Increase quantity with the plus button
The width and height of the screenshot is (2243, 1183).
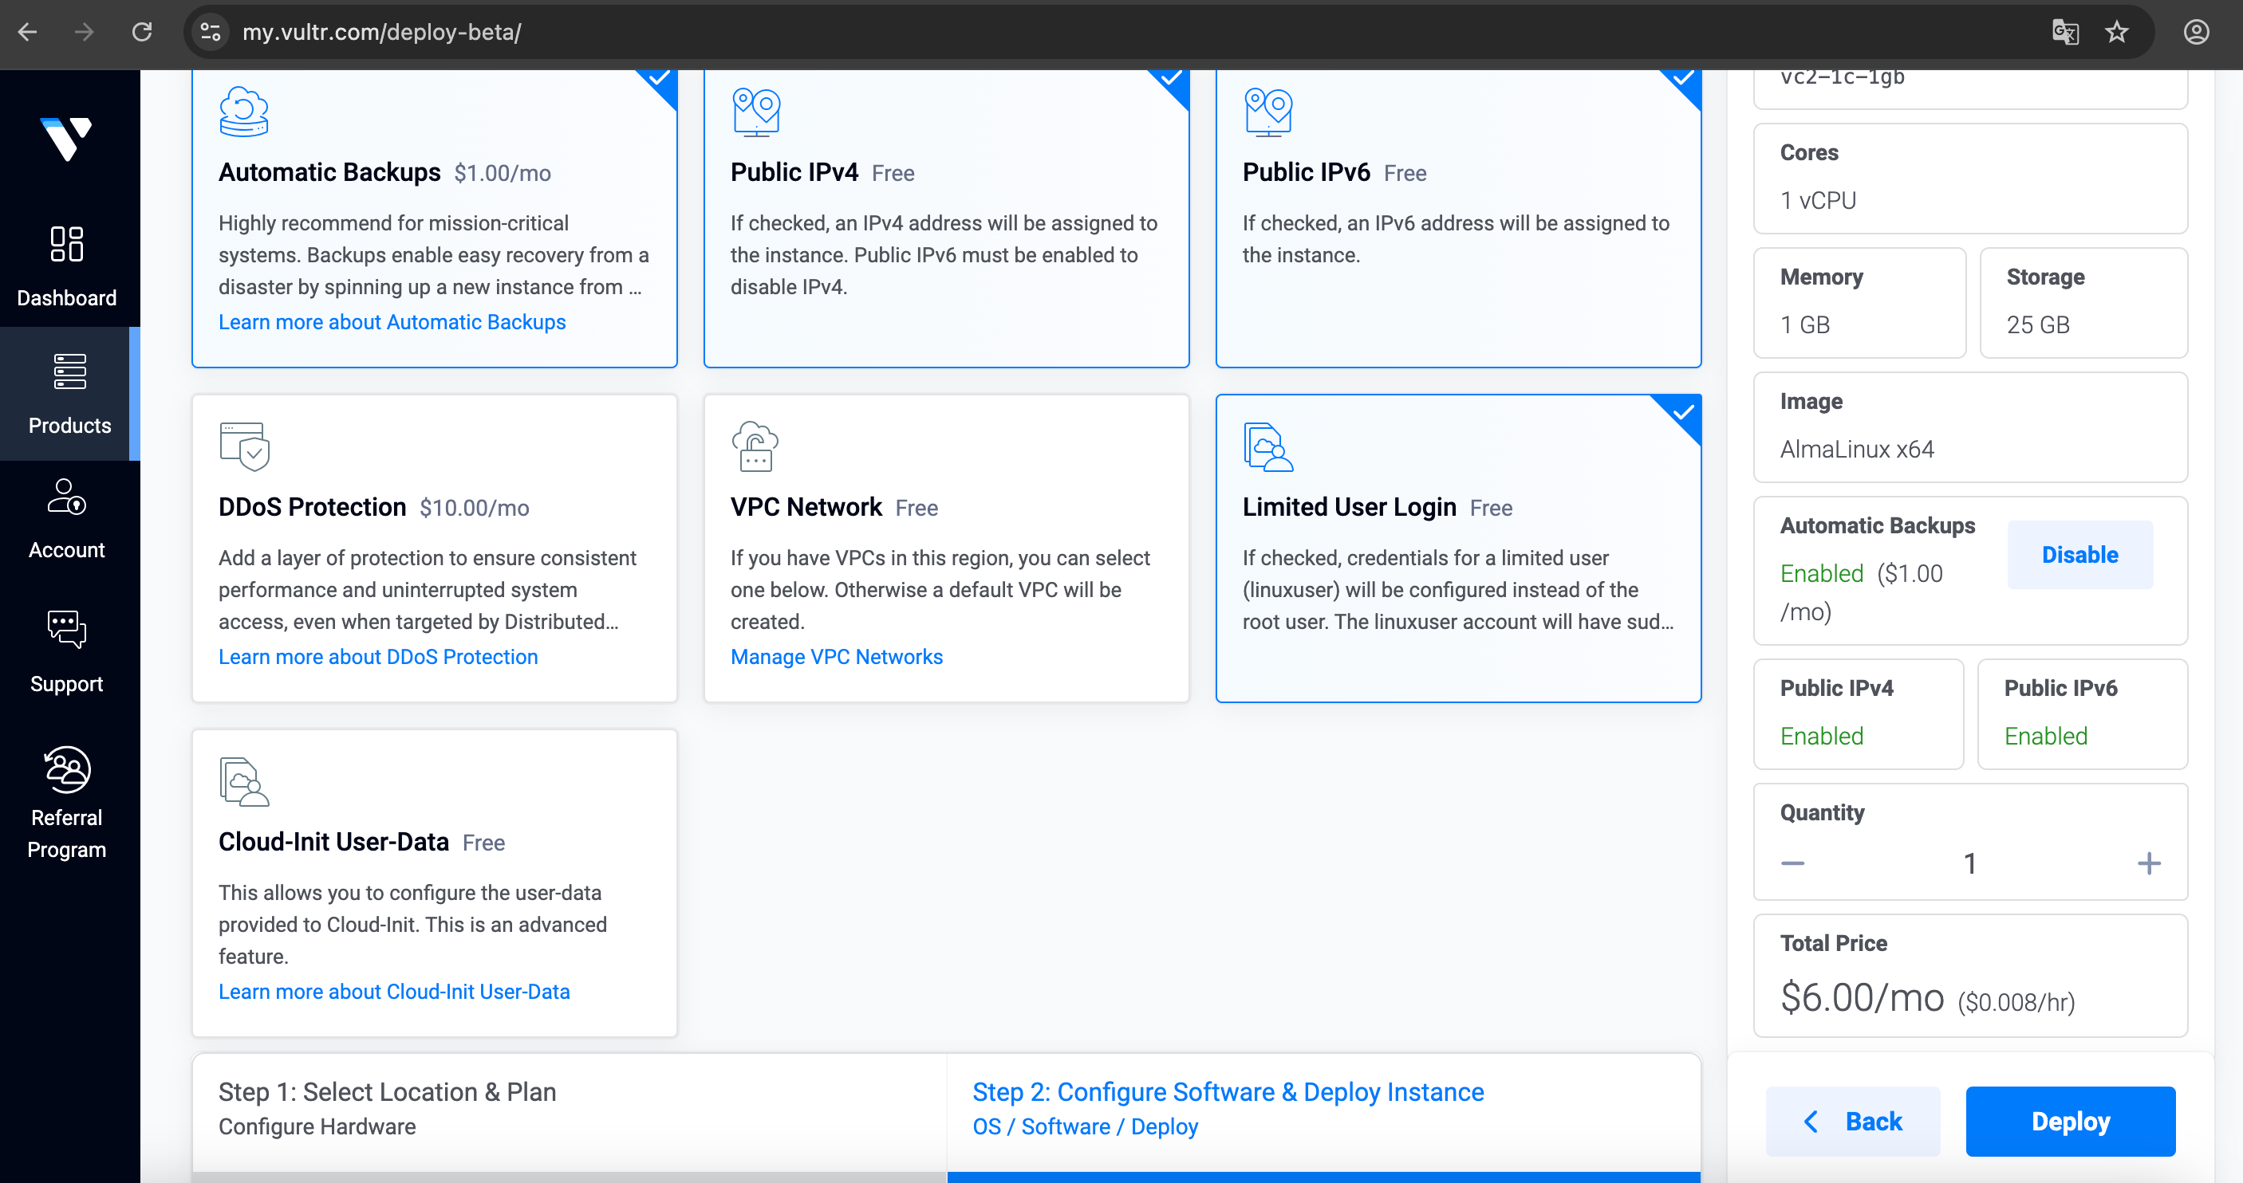point(2148,863)
